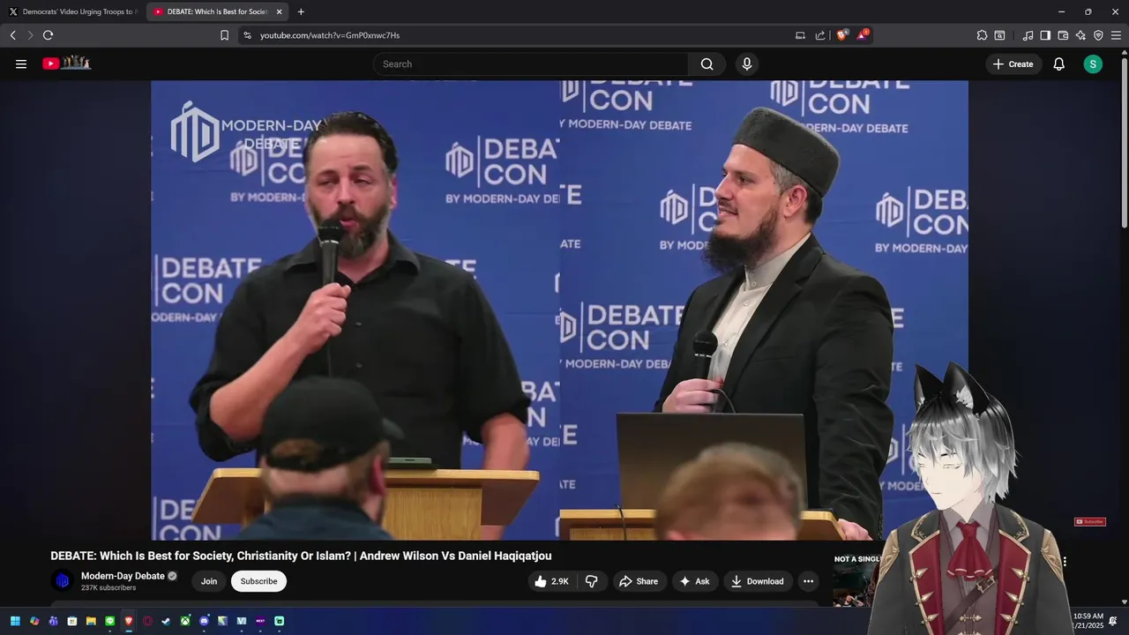This screenshot has width=1129, height=635.
Task: Open the YouTube hamburger guide menu
Action: tap(21, 63)
